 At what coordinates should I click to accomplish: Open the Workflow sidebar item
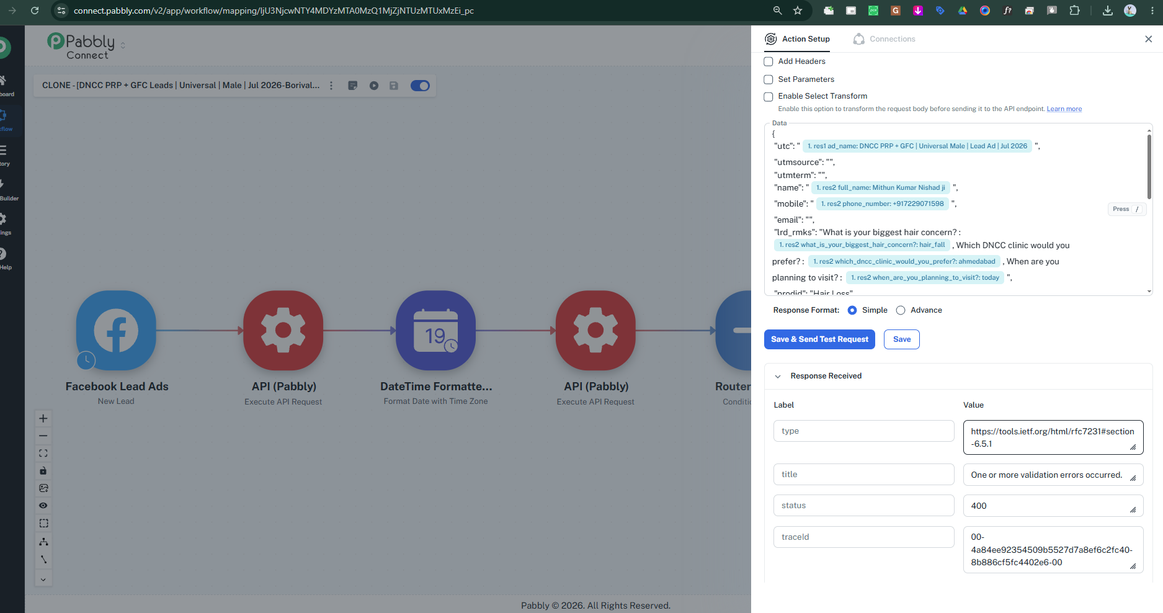[5, 121]
